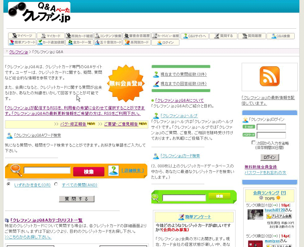This screenshot has height=247, width=304.
Task: Click the green magnifying glass card search icon
Action: click(x=156, y=198)
